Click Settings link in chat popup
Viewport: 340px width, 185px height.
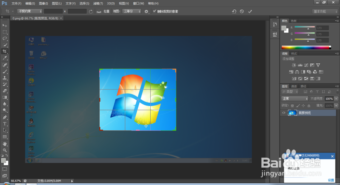pyautogui.click(x=331, y=180)
